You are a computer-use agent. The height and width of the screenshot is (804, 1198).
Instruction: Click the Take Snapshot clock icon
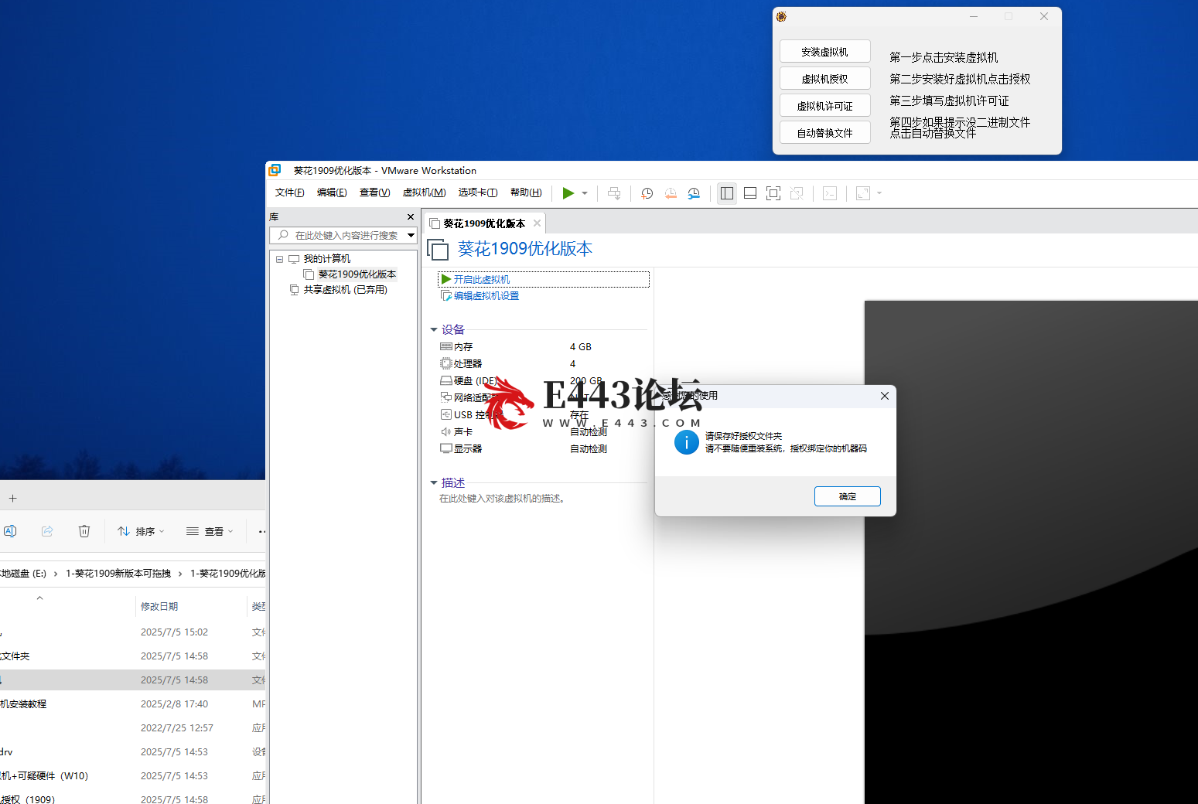(x=647, y=193)
